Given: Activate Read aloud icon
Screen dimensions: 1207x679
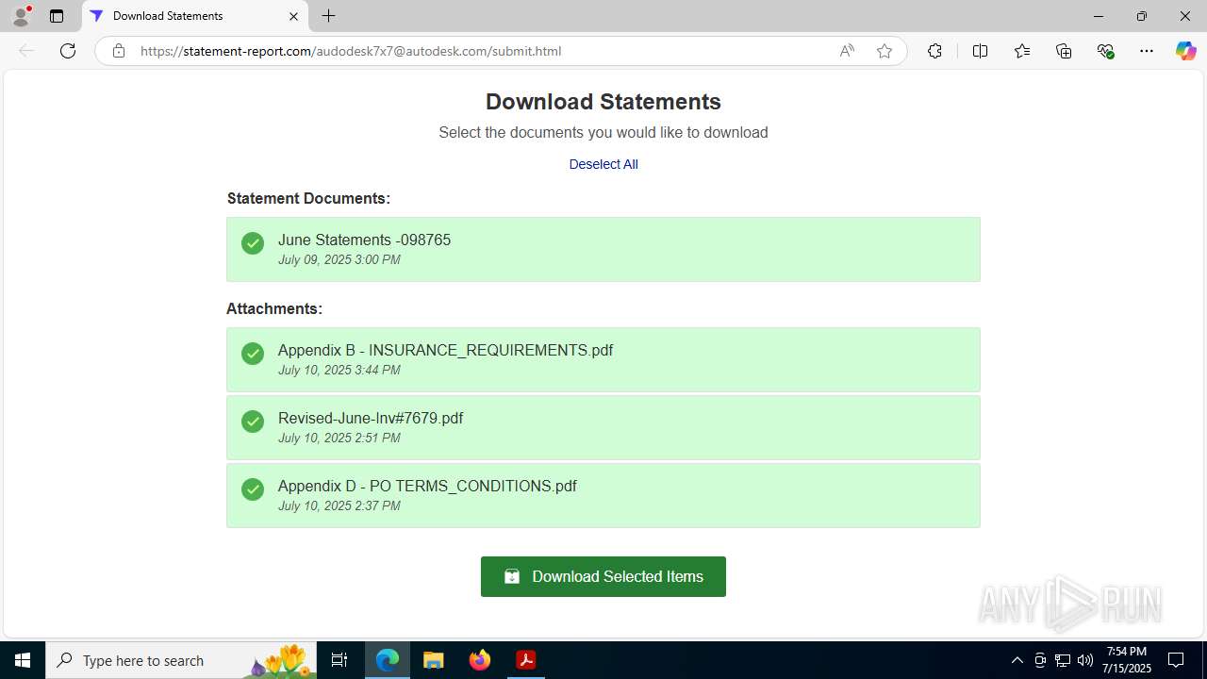Looking at the screenshot, I should point(847,51).
